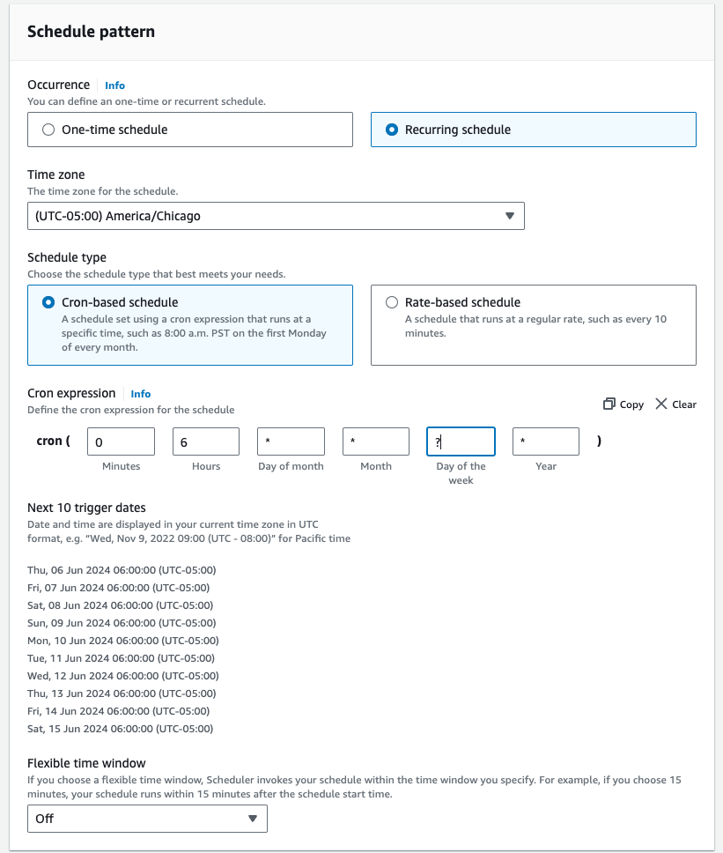Choose Rate-based schedule type

(x=391, y=302)
